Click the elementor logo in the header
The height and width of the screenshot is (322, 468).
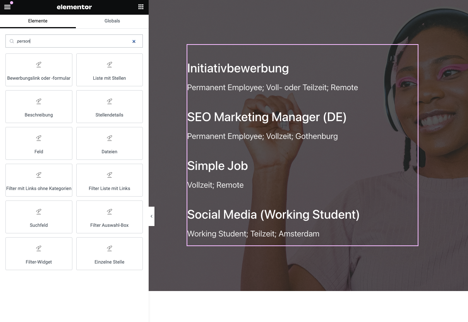[x=74, y=7]
